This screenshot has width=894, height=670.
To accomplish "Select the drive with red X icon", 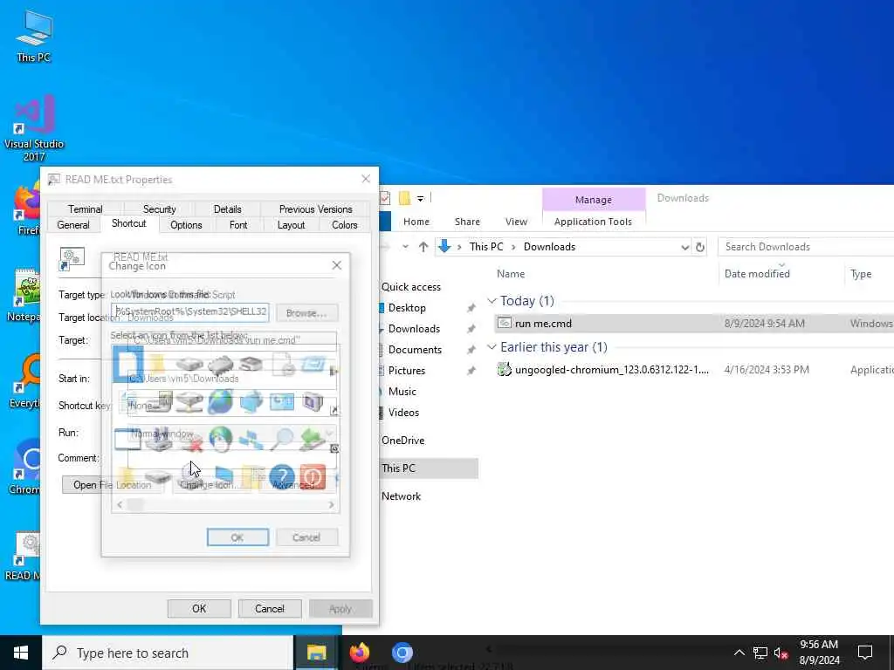I will tap(189, 440).
